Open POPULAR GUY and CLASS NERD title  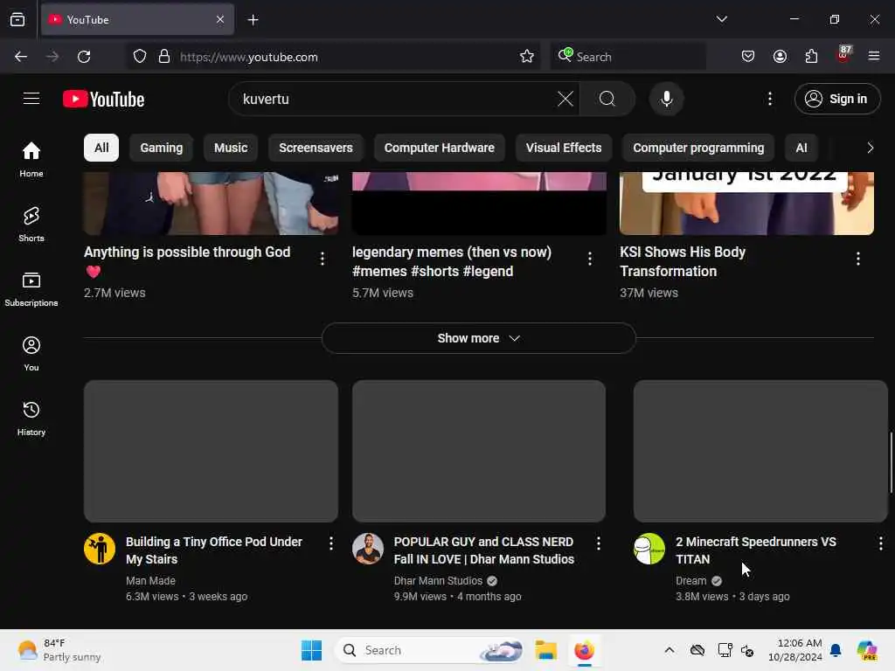click(x=483, y=550)
